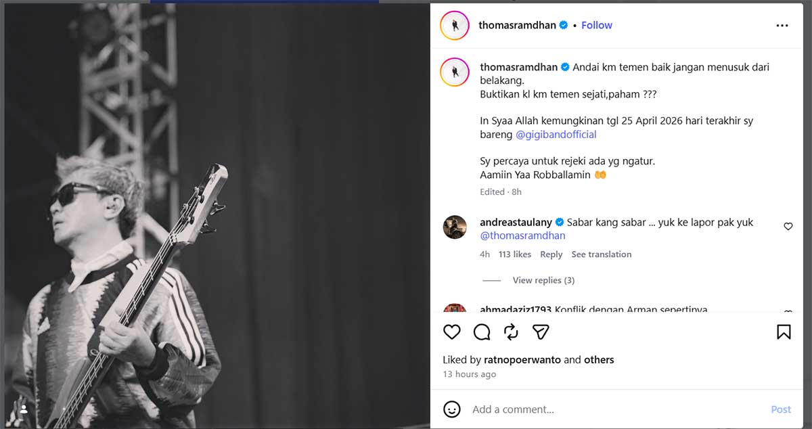
Task: Click andreastaulany's verified checkmark
Action: click(560, 221)
